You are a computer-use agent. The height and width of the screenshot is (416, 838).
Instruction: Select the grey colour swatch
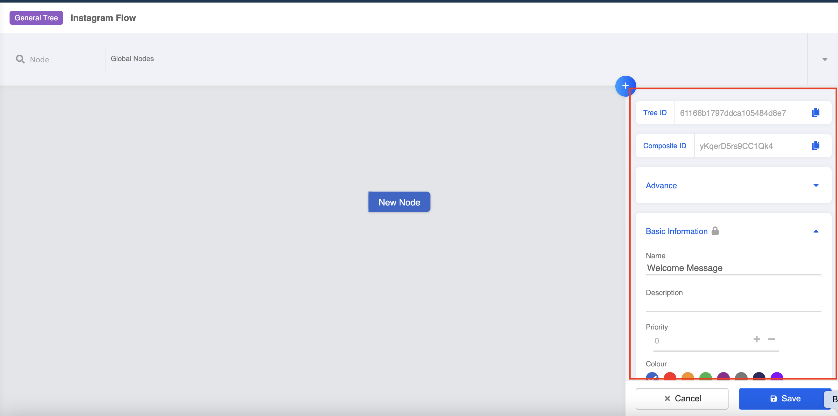click(x=741, y=377)
